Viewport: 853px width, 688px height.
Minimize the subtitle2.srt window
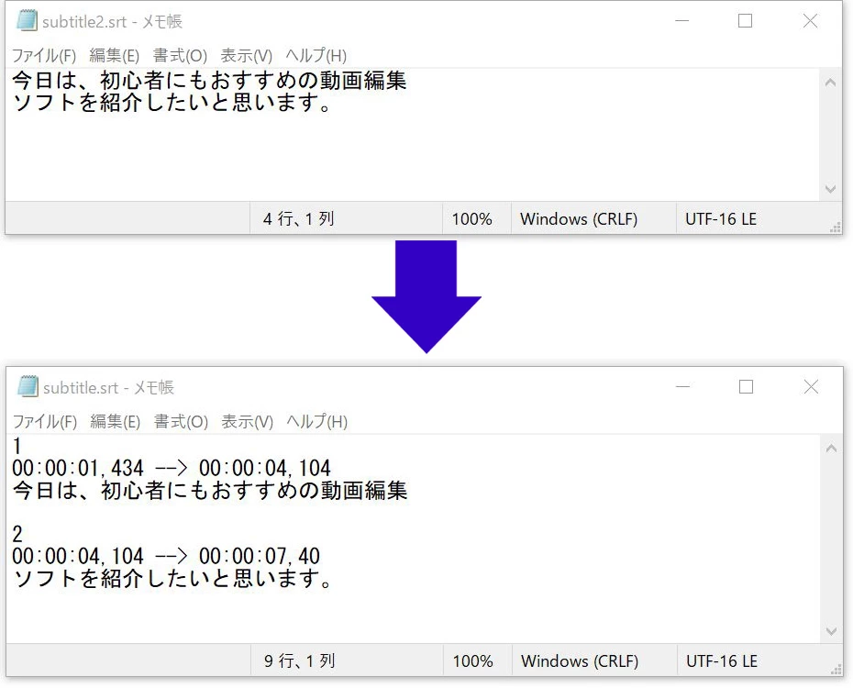pyautogui.click(x=682, y=21)
